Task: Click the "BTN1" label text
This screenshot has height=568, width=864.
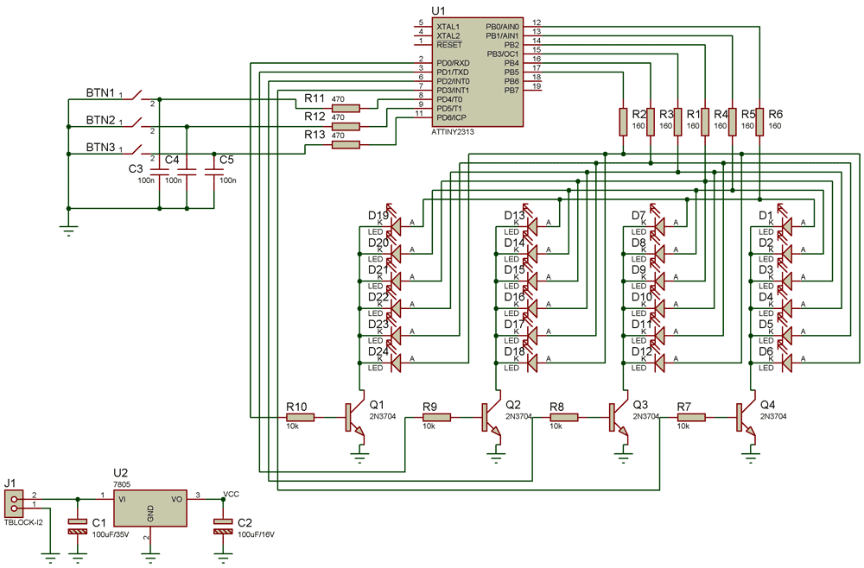Action: (100, 92)
